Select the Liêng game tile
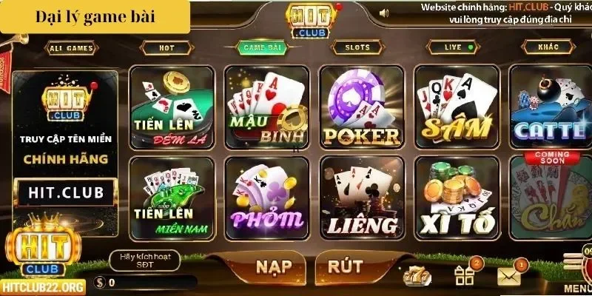This screenshot has width=592, height=296. 362,198
